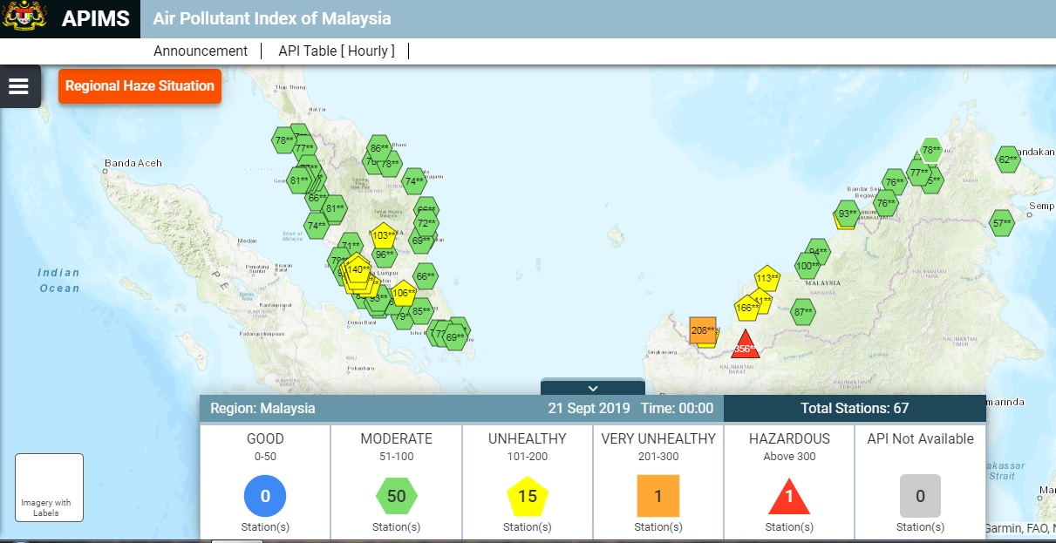
Task: Select the green 71** hexagon marker
Action: [351, 245]
